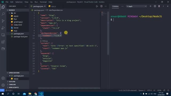Screen dimensions: 171x96
Task: Open the Help menu
Action: (50, 2)
